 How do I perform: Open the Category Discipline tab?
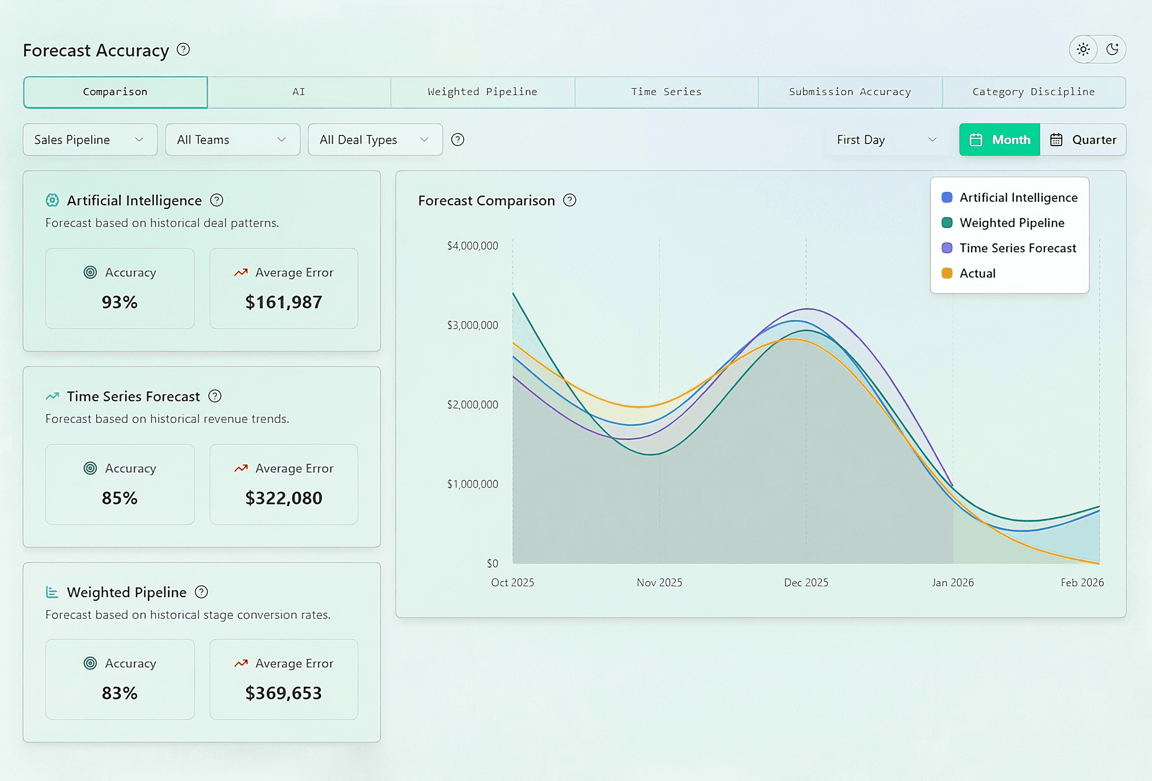coord(1034,92)
